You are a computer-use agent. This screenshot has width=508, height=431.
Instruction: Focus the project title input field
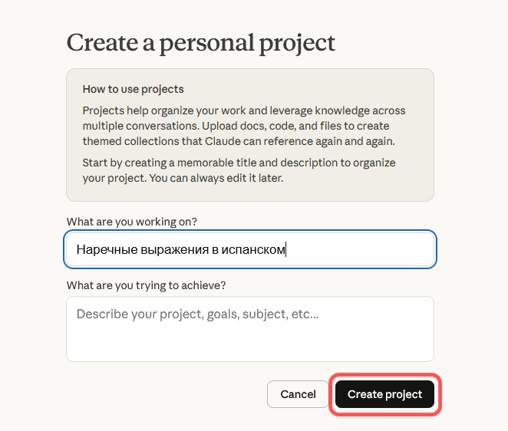pyautogui.click(x=250, y=249)
